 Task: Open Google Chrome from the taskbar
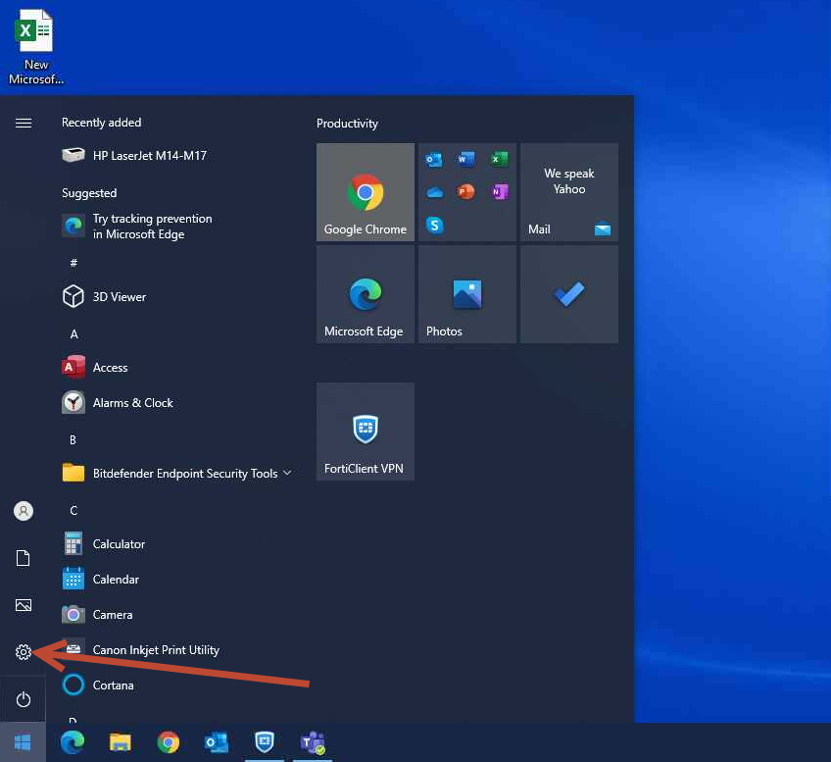coord(168,742)
